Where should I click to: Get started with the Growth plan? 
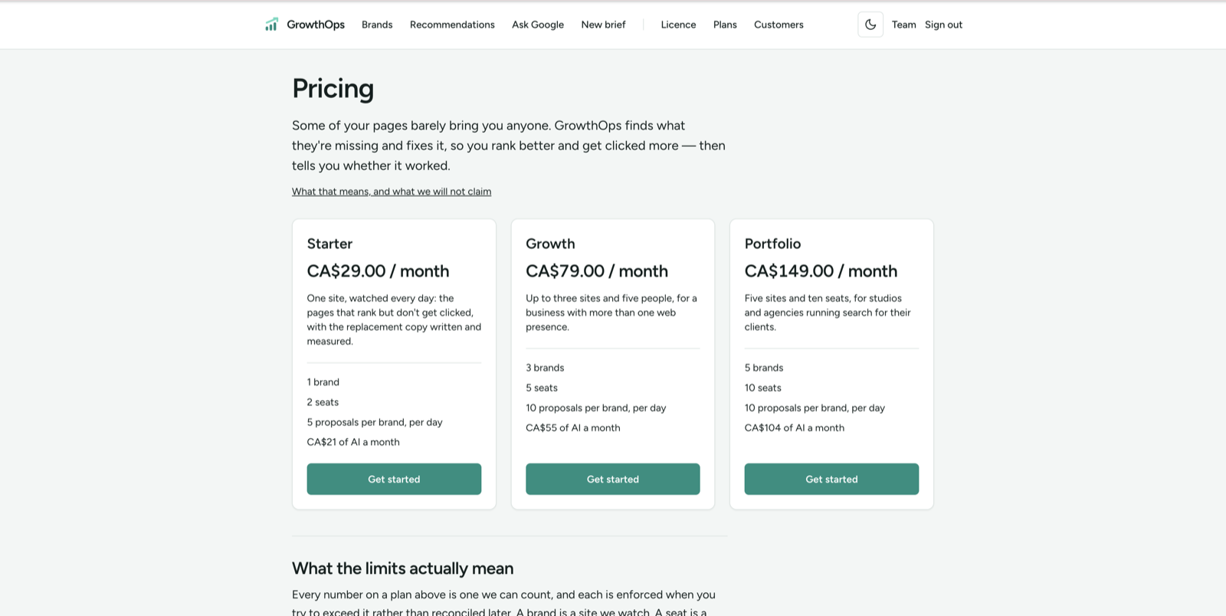tap(613, 479)
